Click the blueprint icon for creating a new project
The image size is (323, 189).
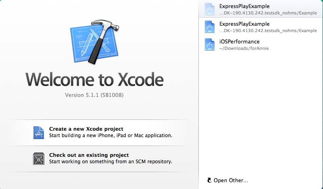[x=39, y=132]
